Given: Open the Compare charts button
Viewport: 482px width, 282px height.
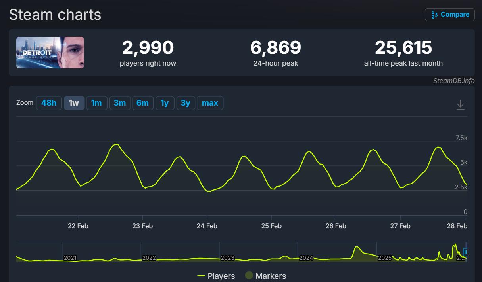Looking at the screenshot, I should tap(449, 15).
